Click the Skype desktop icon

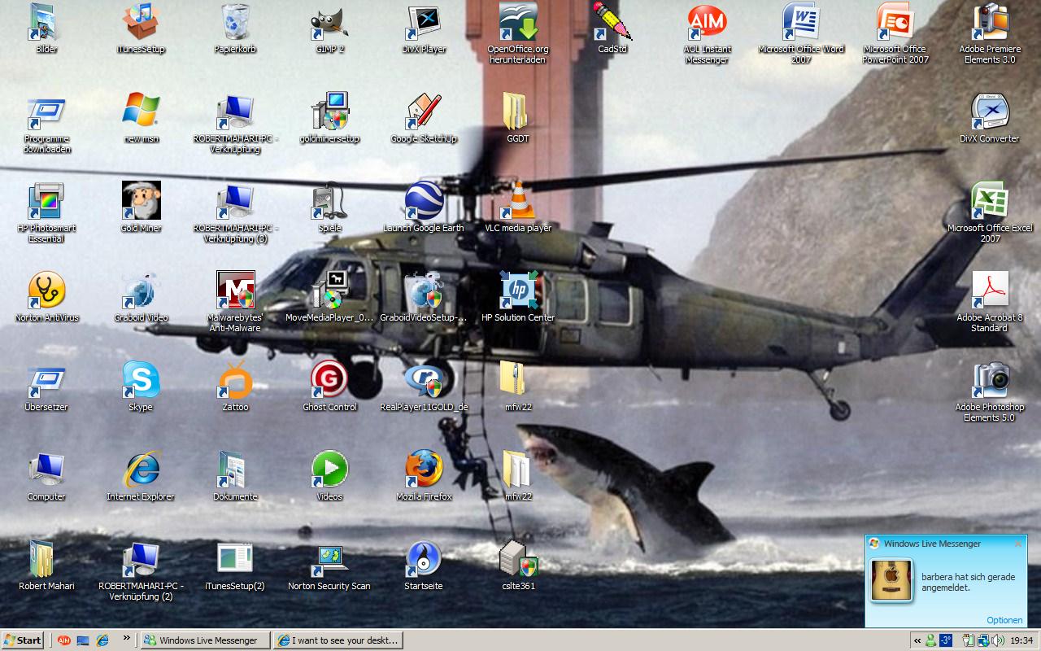(141, 381)
